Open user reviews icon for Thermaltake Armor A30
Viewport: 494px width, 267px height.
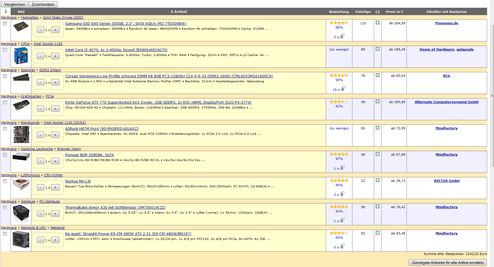[x=342, y=220]
